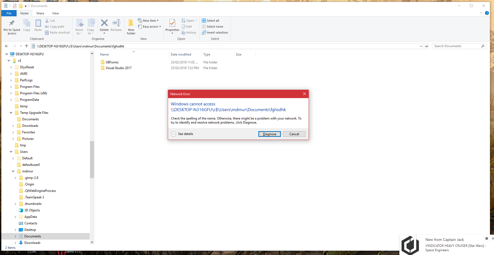Click the Date modified column header

point(185,54)
